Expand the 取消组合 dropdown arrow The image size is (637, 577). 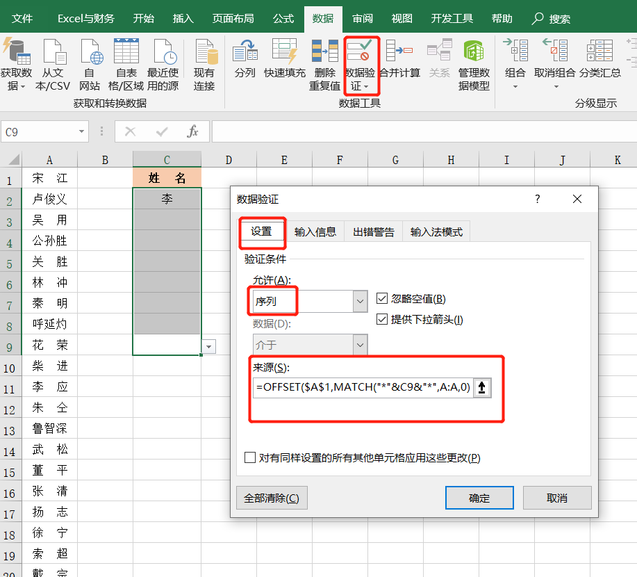[556, 87]
